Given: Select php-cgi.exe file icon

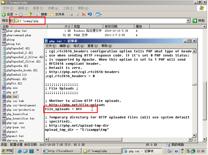Looking at the screenshot, I should coord(4,123).
